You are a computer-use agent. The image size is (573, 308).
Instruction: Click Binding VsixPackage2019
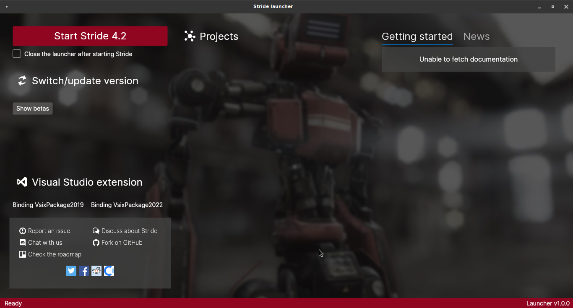[x=48, y=205]
